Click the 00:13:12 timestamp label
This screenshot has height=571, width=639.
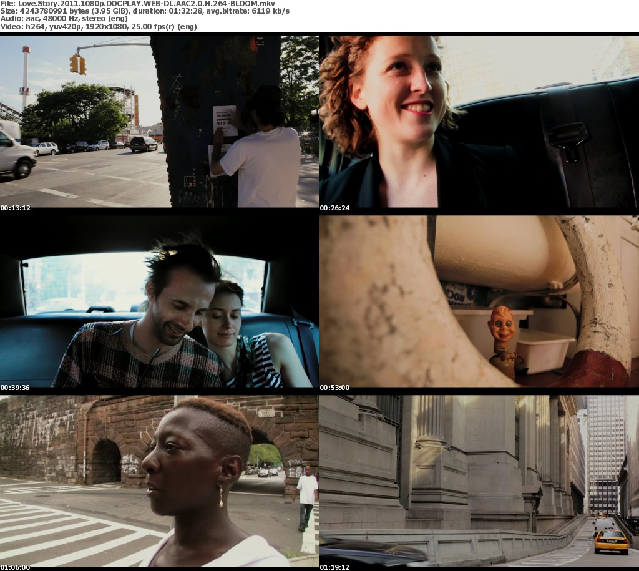(16, 208)
